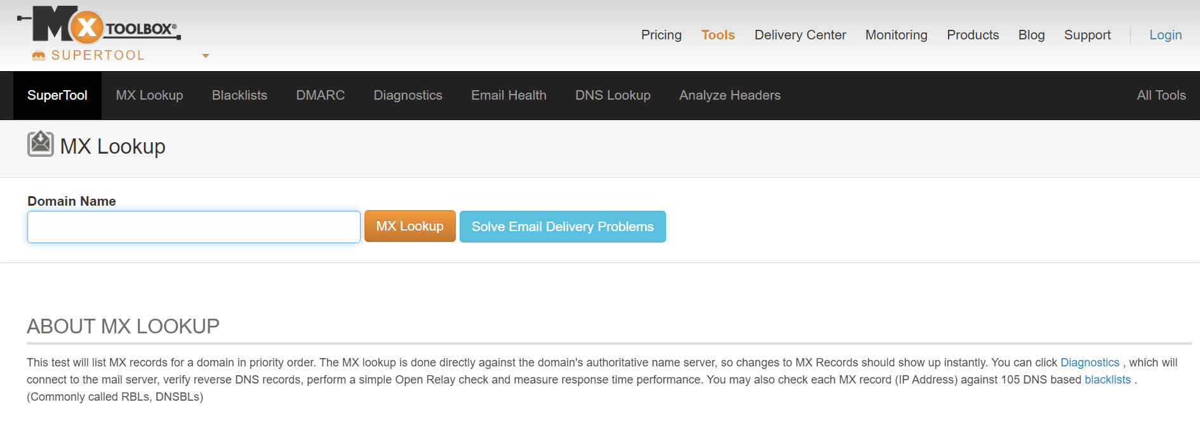Click the ABOUT MX LOOKUP heading
The width and height of the screenshot is (1200, 447).
(x=123, y=326)
